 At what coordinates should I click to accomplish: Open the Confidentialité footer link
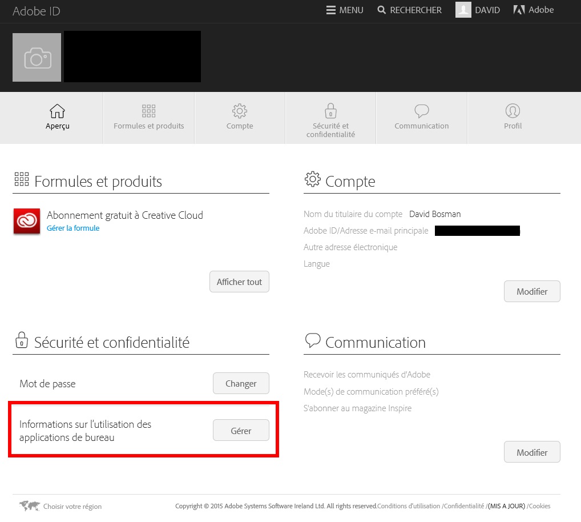pos(464,506)
